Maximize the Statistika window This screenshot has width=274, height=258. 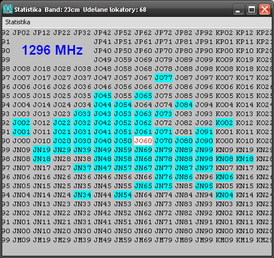[251, 9]
